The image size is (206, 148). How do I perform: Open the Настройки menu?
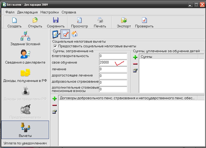50,12
